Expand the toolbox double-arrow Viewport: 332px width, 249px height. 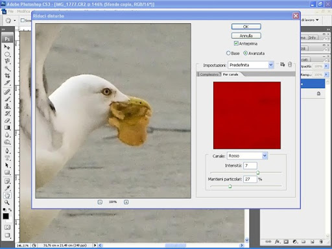[3, 29]
